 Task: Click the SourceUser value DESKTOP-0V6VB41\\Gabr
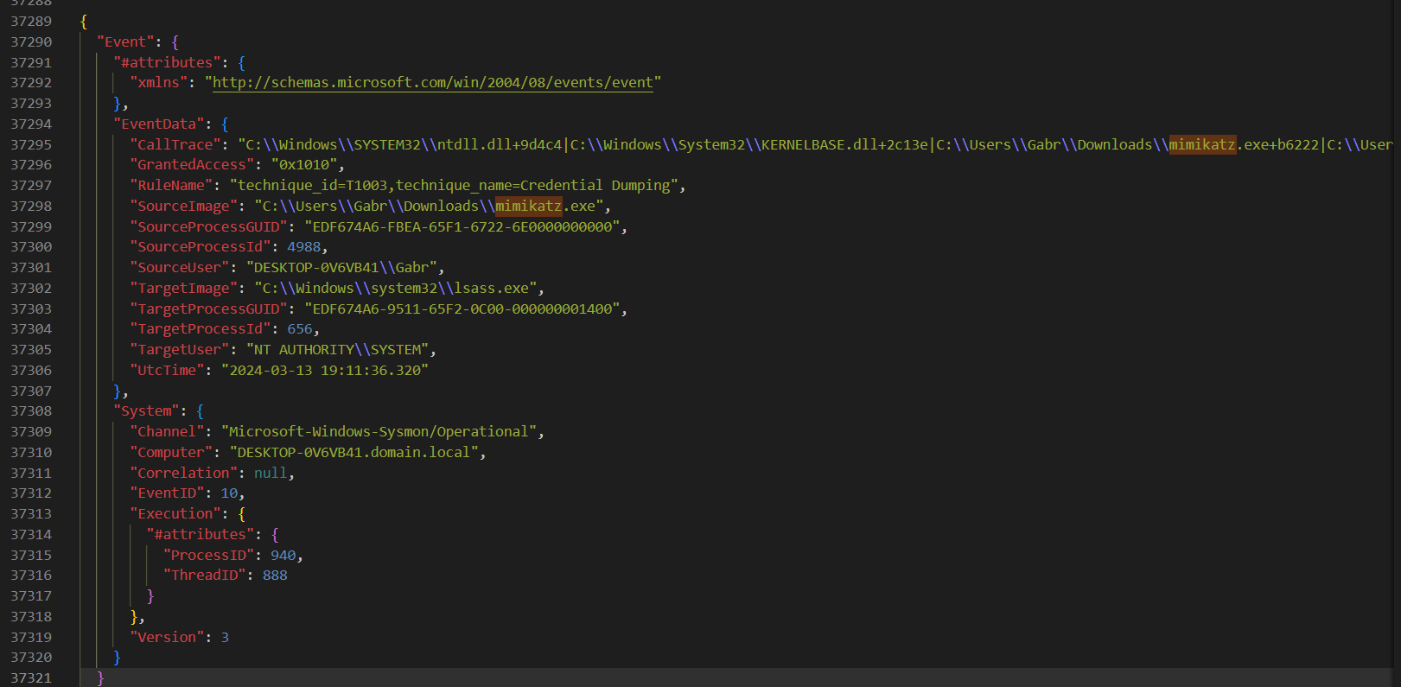(344, 268)
